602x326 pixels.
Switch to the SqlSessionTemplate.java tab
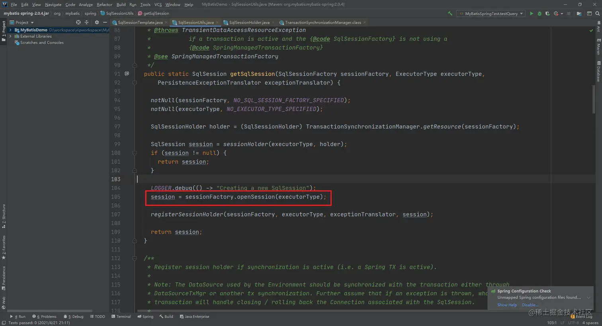(x=140, y=22)
